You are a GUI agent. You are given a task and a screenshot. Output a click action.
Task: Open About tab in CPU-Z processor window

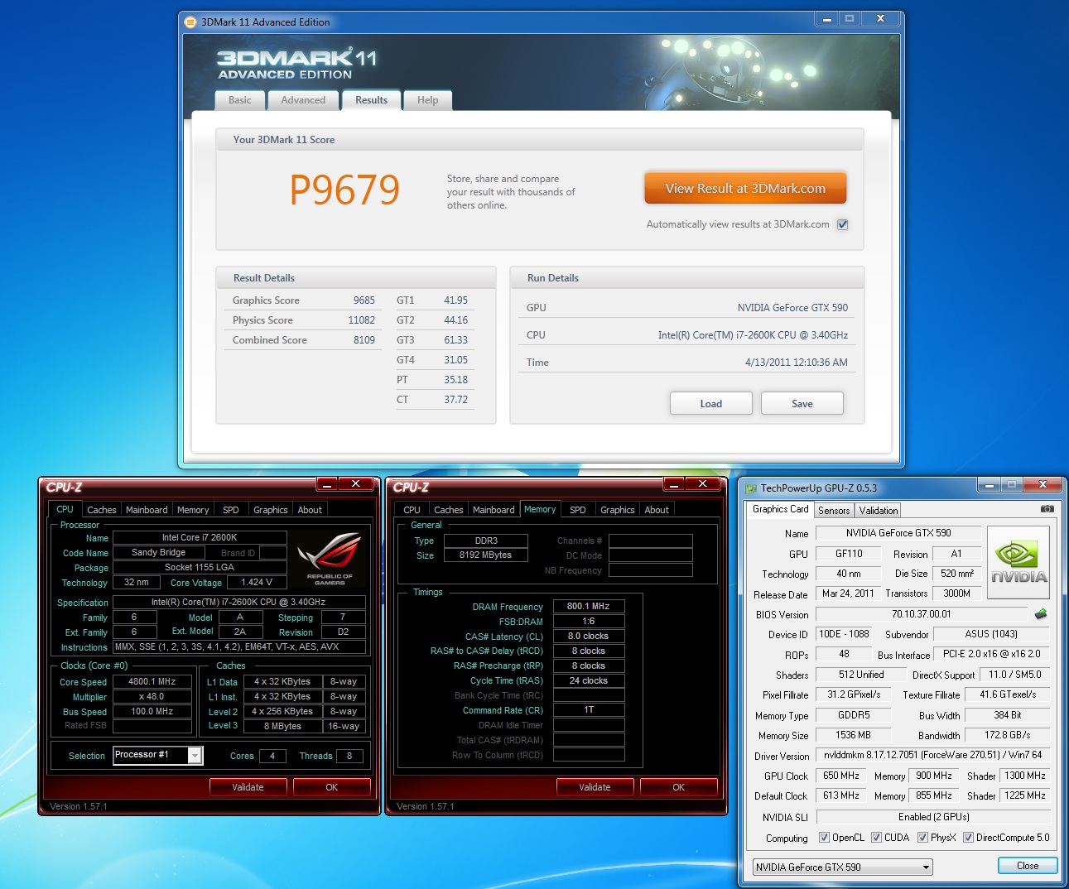[x=310, y=510]
